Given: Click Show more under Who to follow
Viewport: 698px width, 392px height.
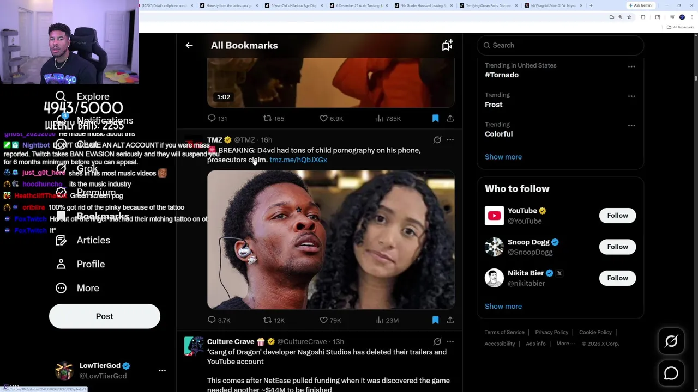Looking at the screenshot, I should [503, 306].
